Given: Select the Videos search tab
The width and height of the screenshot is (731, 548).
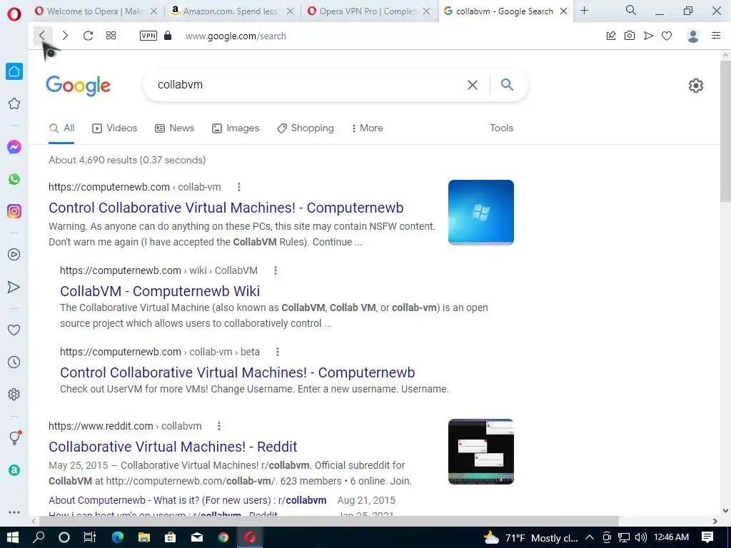Looking at the screenshot, I should pos(115,128).
